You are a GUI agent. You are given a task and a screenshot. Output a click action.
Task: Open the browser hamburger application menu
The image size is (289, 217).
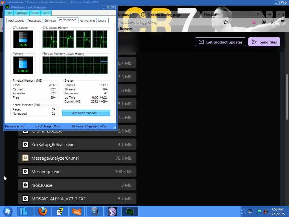pos(283,22)
